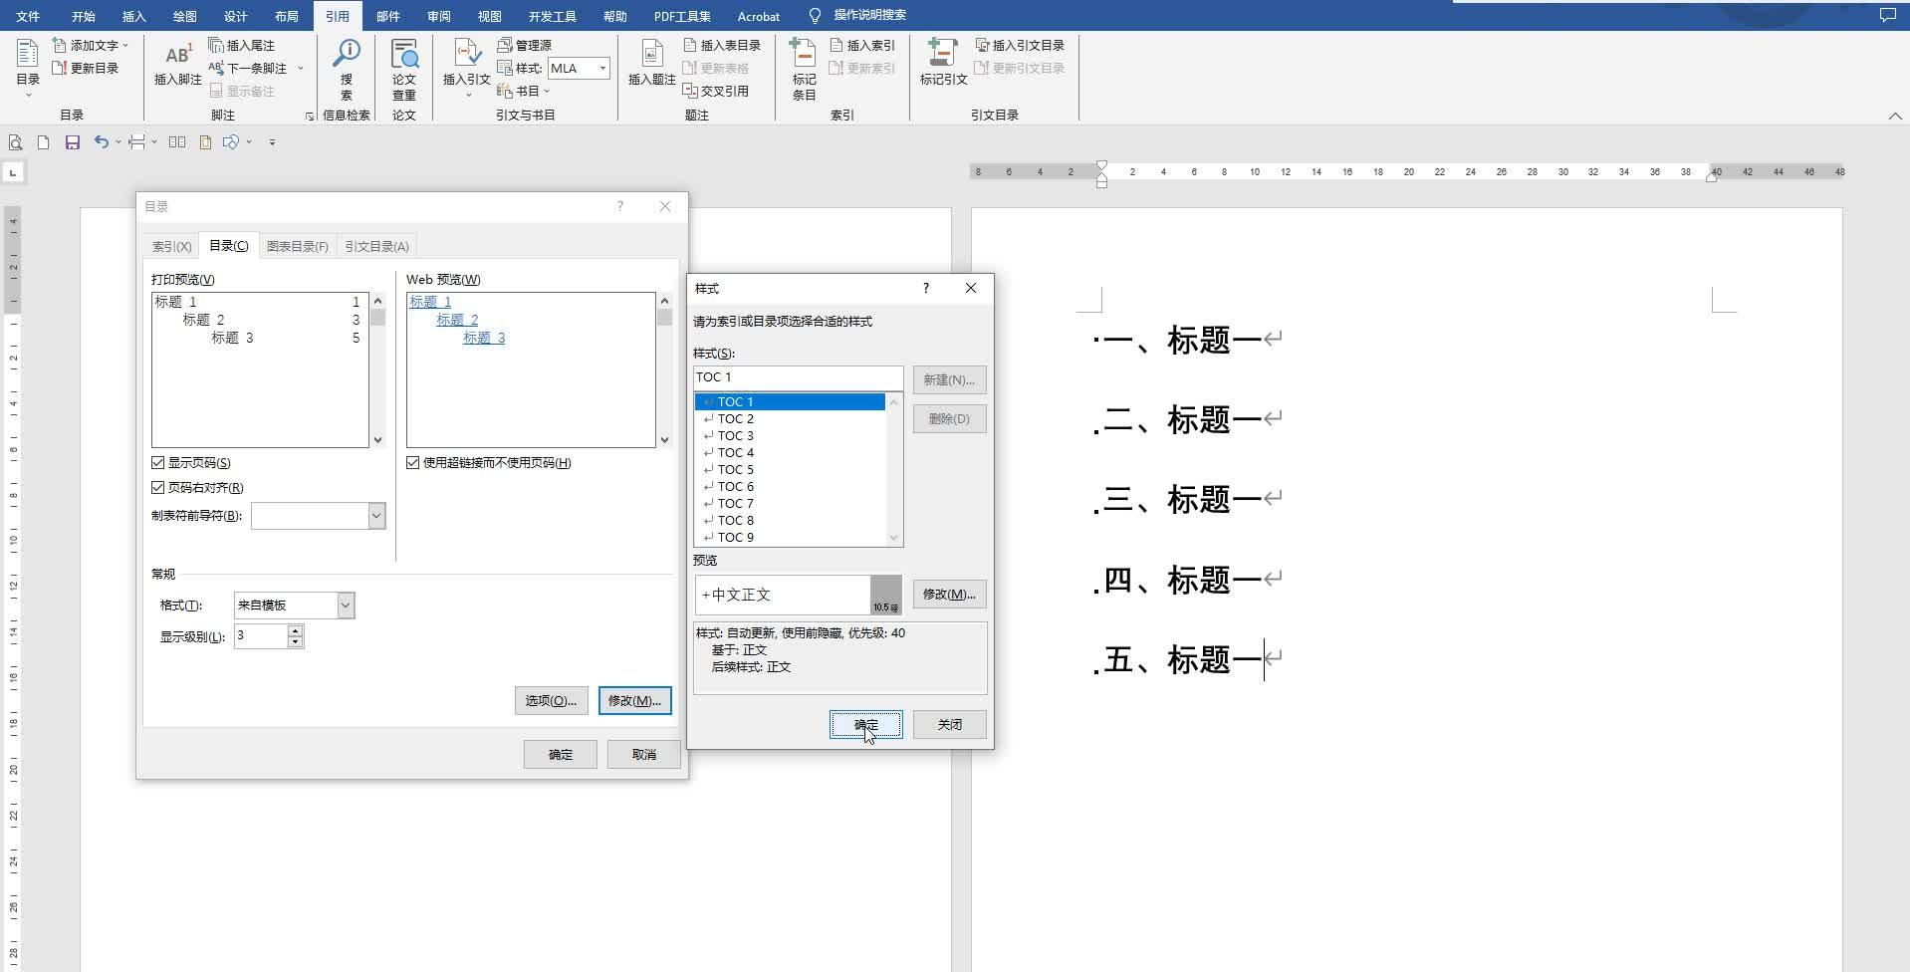Switch to the 开始 ribbon tab
This screenshot has width=1910, height=972.
pyautogui.click(x=84, y=16)
